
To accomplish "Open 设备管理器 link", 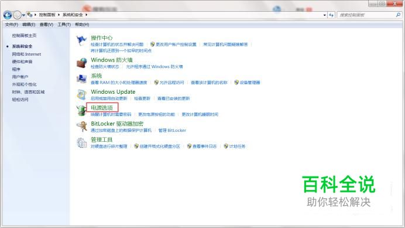I will coord(250,83).
